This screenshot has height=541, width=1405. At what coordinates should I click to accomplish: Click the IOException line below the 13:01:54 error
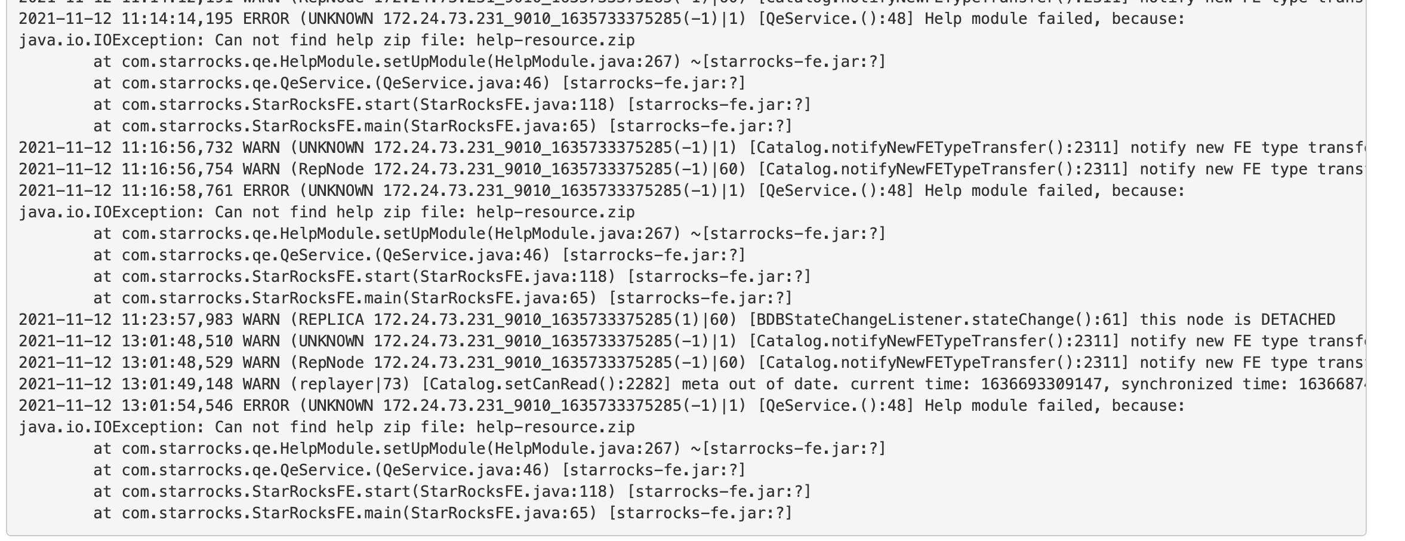coord(326,428)
